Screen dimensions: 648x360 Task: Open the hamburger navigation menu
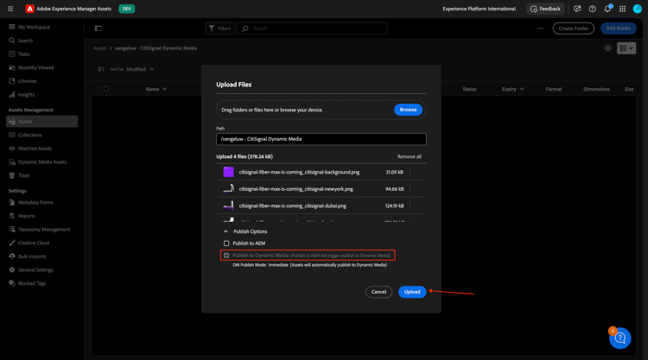point(10,9)
